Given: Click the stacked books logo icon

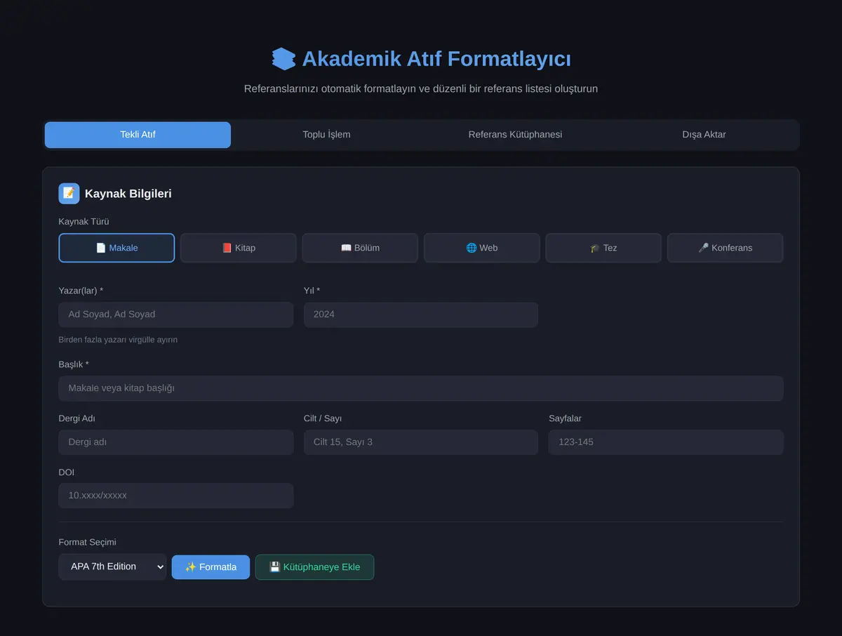Looking at the screenshot, I should 283,59.
